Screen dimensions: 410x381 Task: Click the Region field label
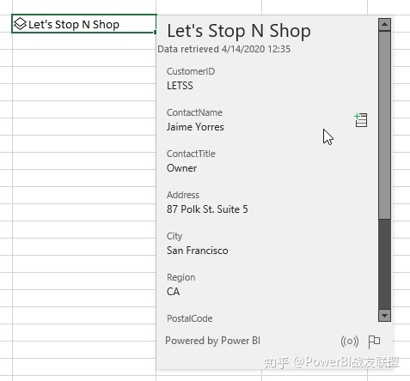pyautogui.click(x=181, y=277)
